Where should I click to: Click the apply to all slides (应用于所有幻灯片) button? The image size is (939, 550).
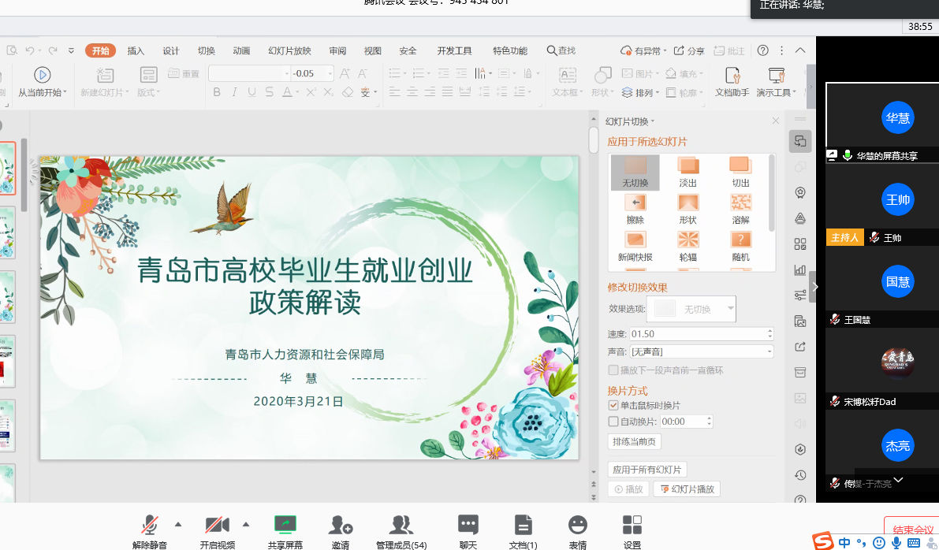646,470
